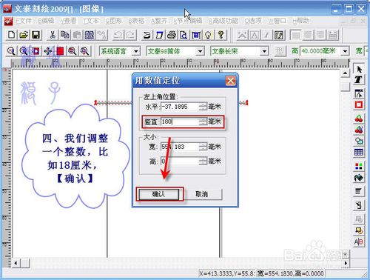
Task: Click the table grid tool icon
Action: [359, 153]
